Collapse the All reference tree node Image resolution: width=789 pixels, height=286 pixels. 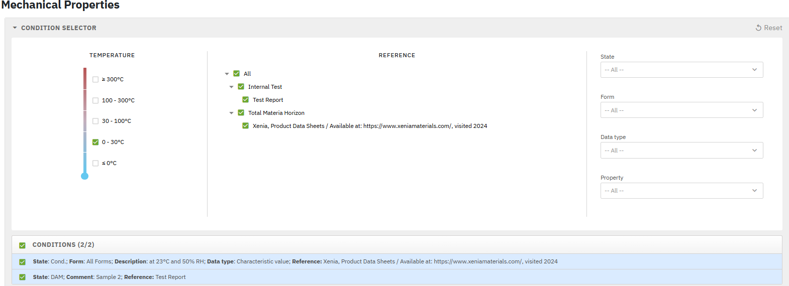(227, 74)
